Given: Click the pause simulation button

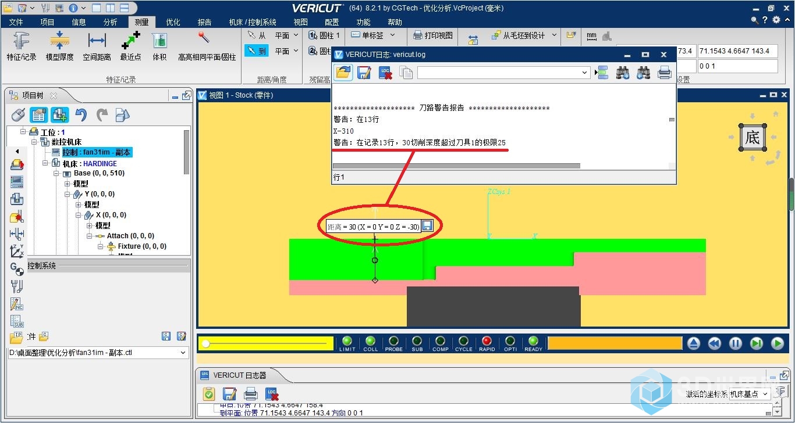Looking at the screenshot, I should 735,343.
